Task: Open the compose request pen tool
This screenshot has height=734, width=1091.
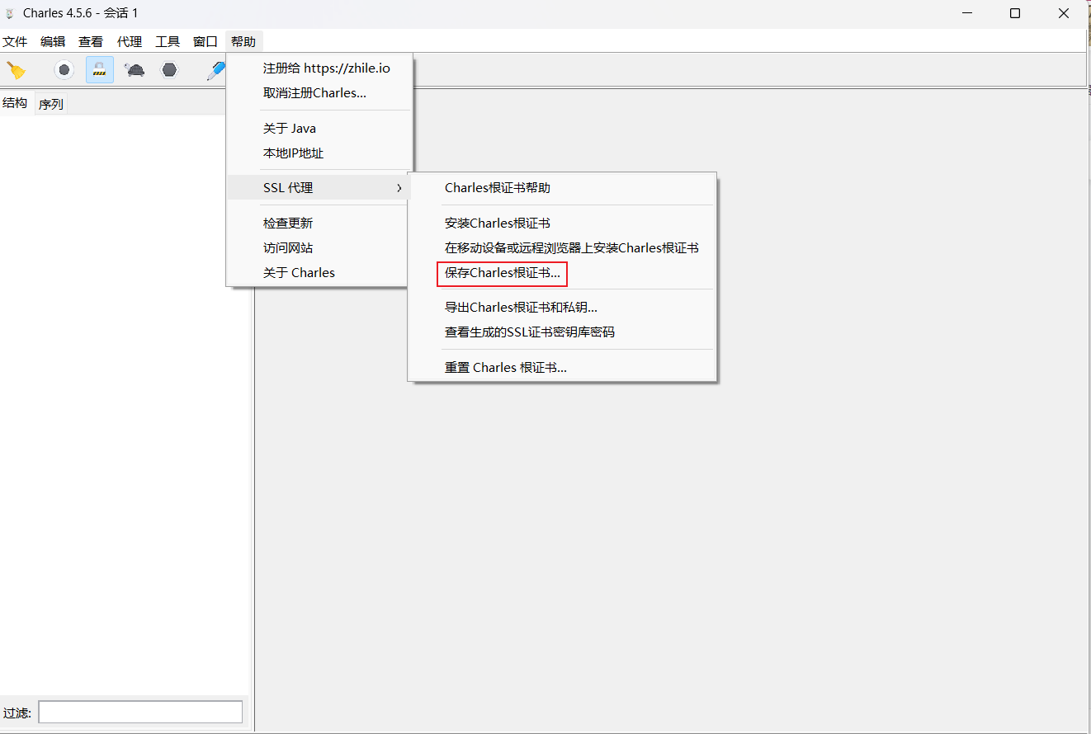Action: (215, 69)
